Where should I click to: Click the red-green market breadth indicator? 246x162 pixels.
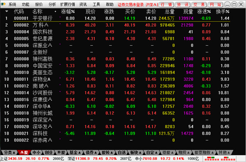[220, 159]
